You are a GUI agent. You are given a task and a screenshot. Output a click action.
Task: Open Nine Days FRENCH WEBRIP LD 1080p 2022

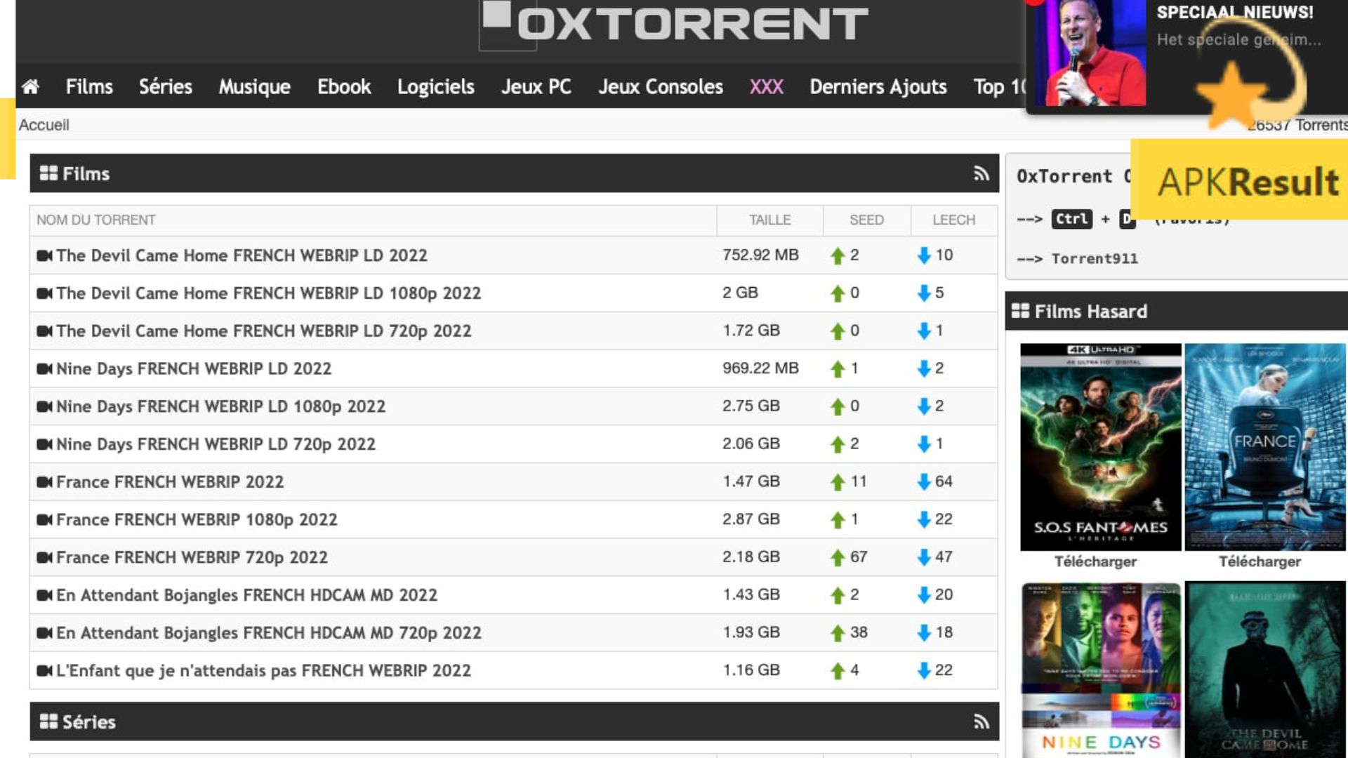click(220, 406)
